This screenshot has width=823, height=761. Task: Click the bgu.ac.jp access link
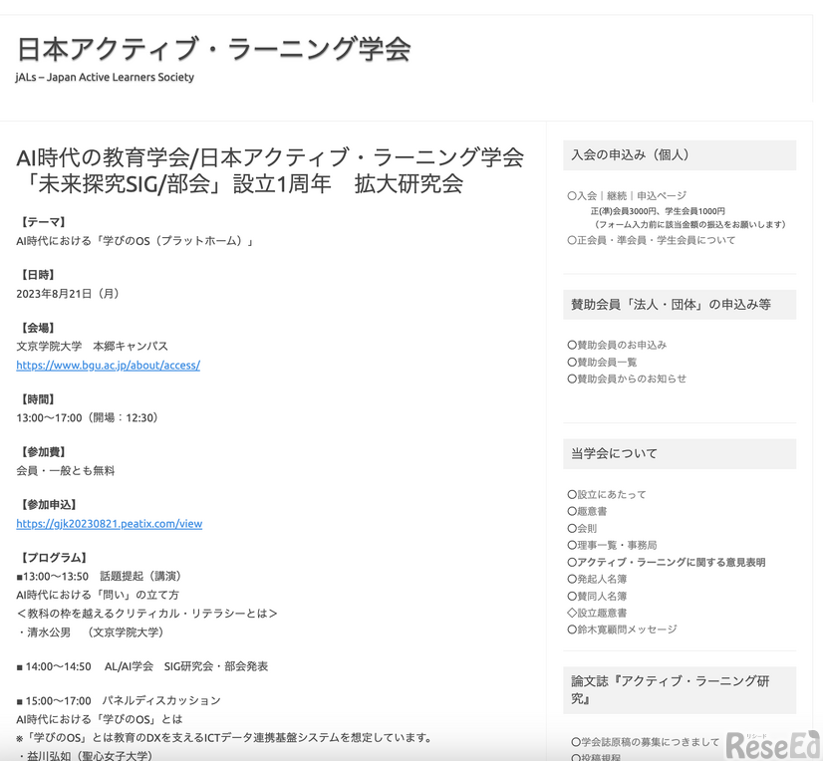click(109, 366)
